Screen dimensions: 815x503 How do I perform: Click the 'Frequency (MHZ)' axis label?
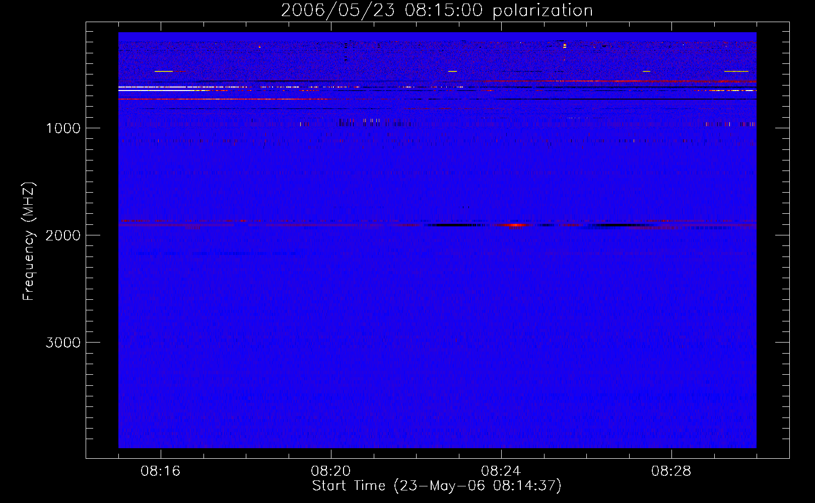[x=29, y=241]
